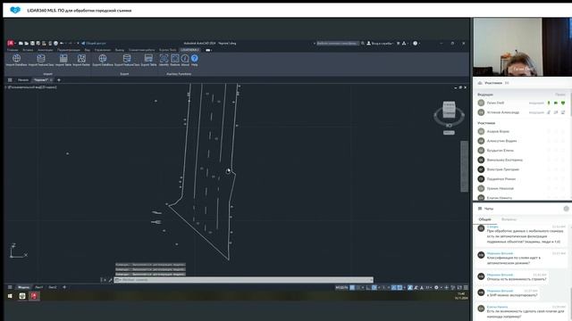Switch to the Лист1 layout tab
The height and width of the screenshot is (321, 572).
[x=38, y=287]
